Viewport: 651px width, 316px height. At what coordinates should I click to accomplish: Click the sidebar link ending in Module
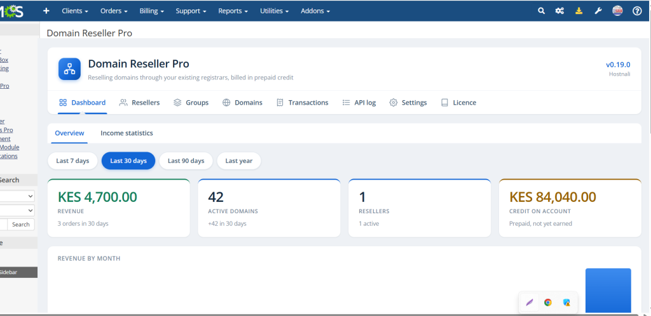tap(9, 147)
